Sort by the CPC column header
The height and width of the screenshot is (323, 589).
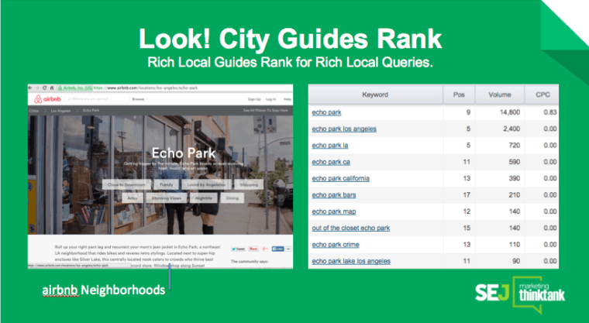coord(542,94)
